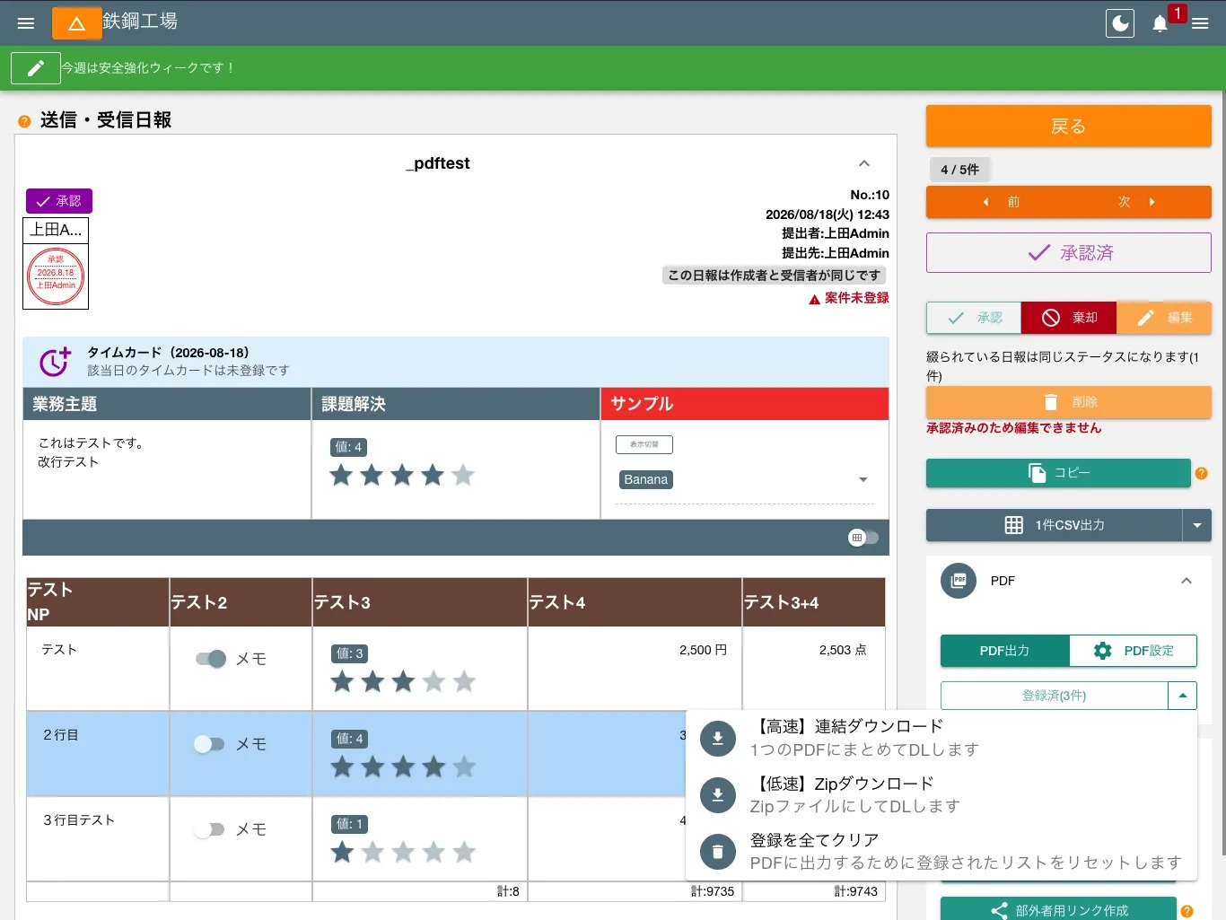Toggle the メモ switch in テスト row
The height and width of the screenshot is (920, 1226).
tap(211, 659)
